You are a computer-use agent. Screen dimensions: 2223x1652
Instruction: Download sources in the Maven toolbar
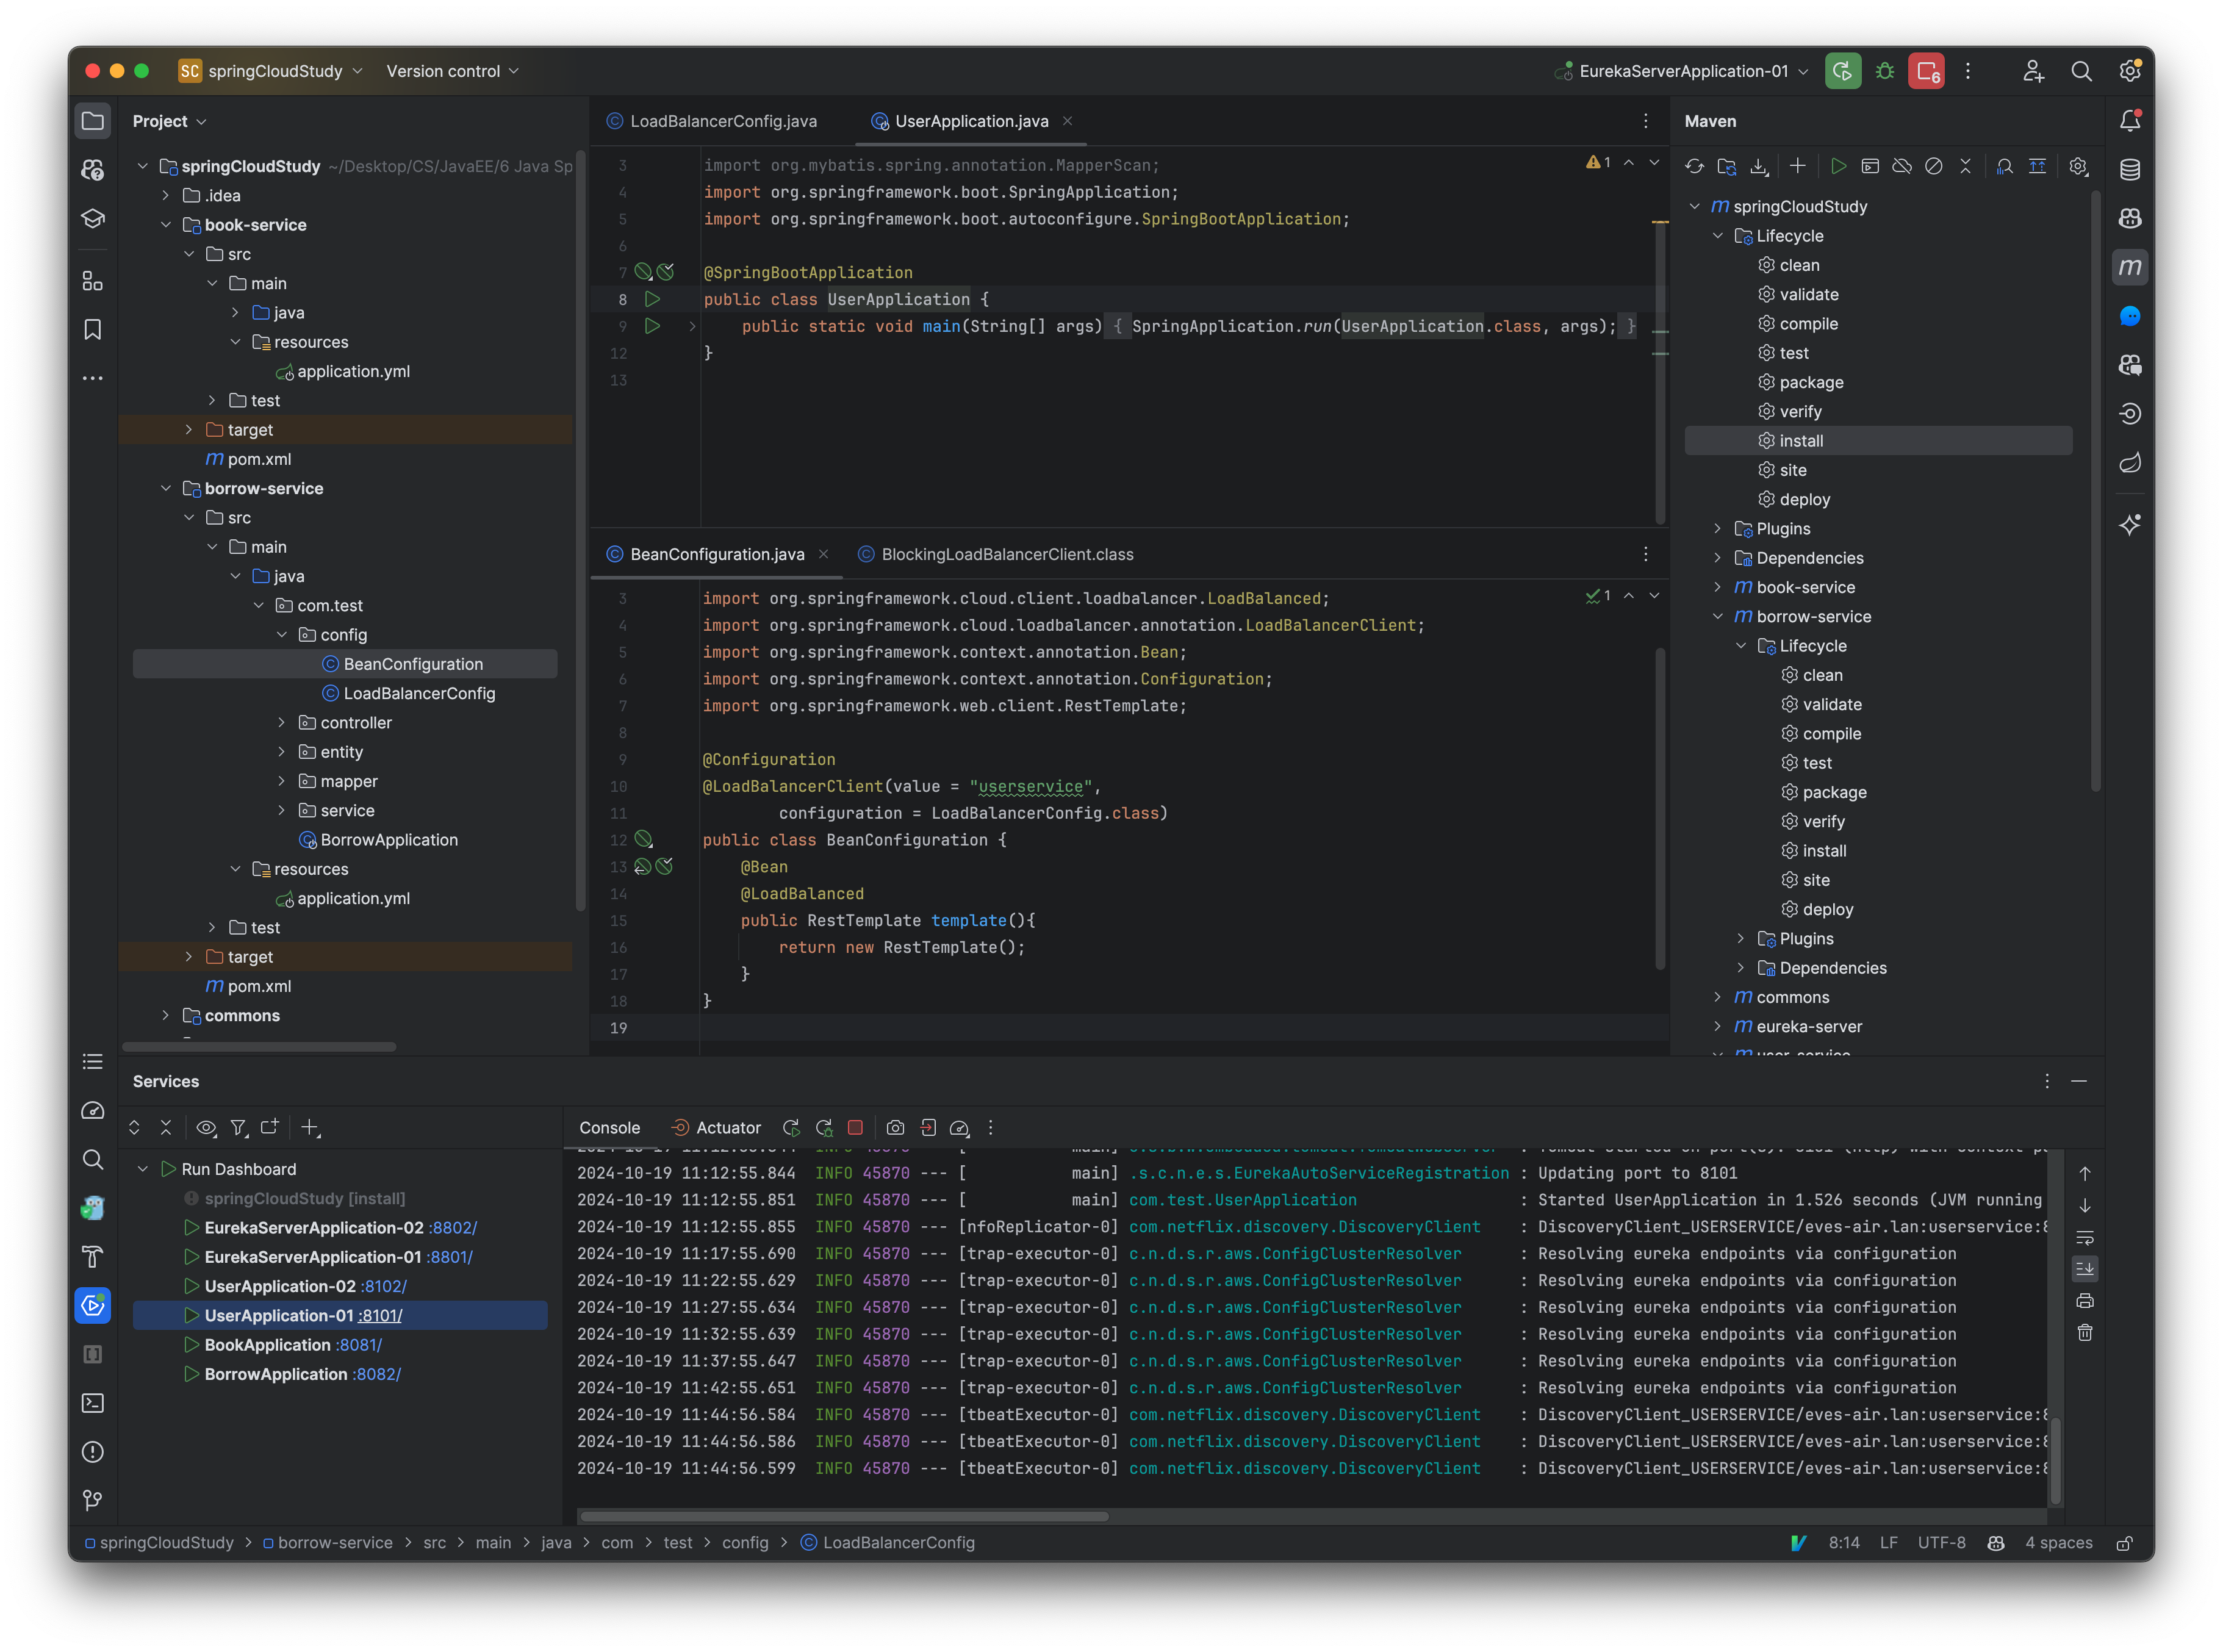pyautogui.click(x=1760, y=166)
